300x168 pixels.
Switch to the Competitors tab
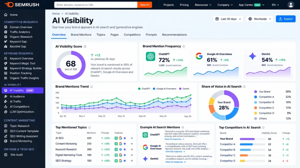pyautogui.click(x=132, y=35)
